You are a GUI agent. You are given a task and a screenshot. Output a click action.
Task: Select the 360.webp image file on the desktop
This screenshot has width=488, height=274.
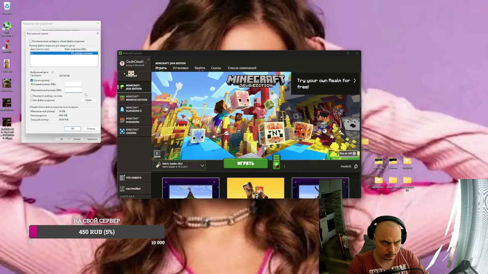[7, 65]
